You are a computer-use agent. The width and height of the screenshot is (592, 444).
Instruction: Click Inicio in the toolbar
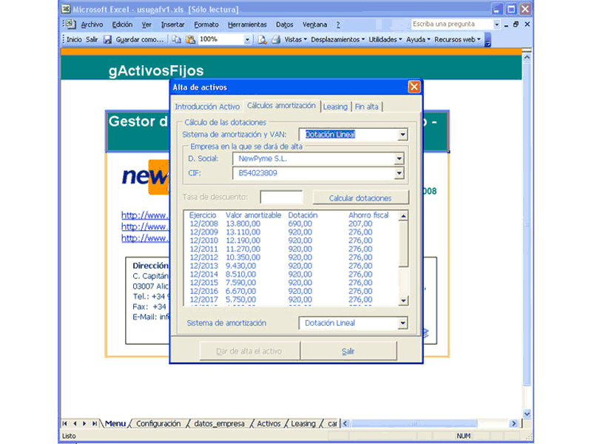point(74,39)
